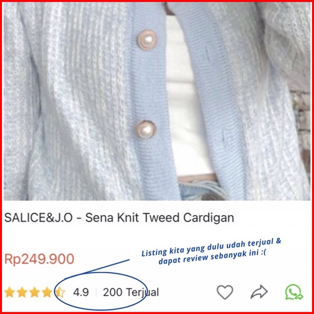Click the first yellow rating star

[x=9, y=292]
